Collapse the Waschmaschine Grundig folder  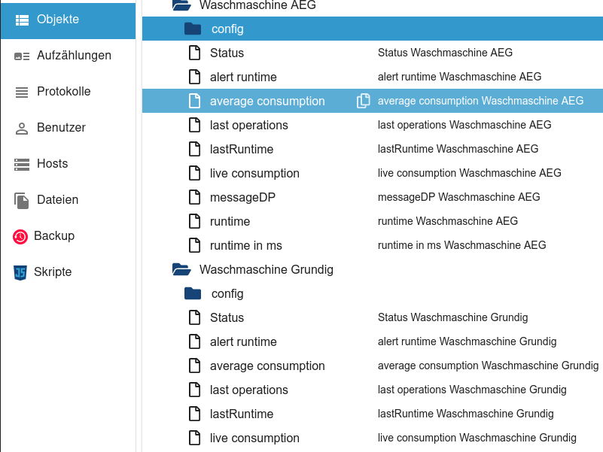point(181,269)
